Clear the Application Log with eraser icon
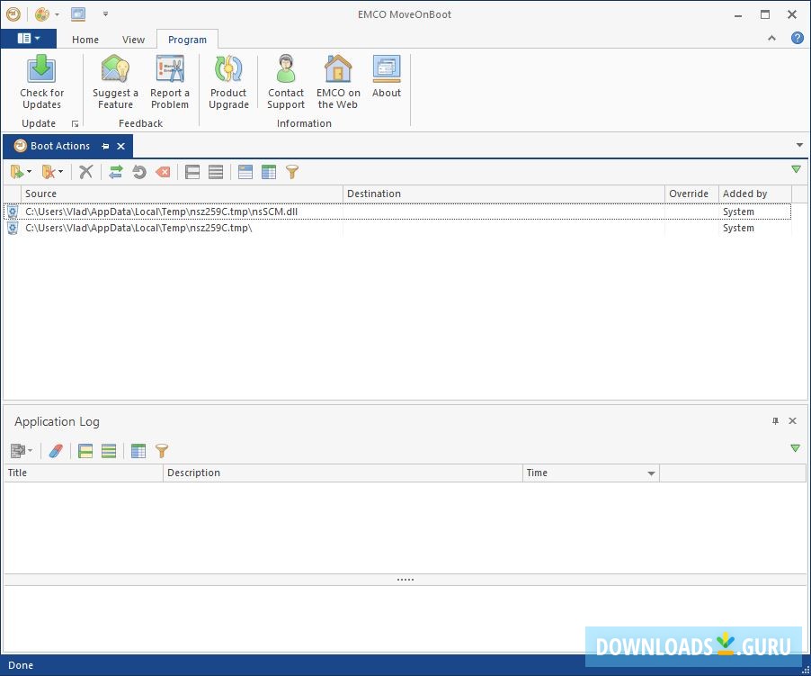This screenshot has height=676, width=811. coord(56,451)
